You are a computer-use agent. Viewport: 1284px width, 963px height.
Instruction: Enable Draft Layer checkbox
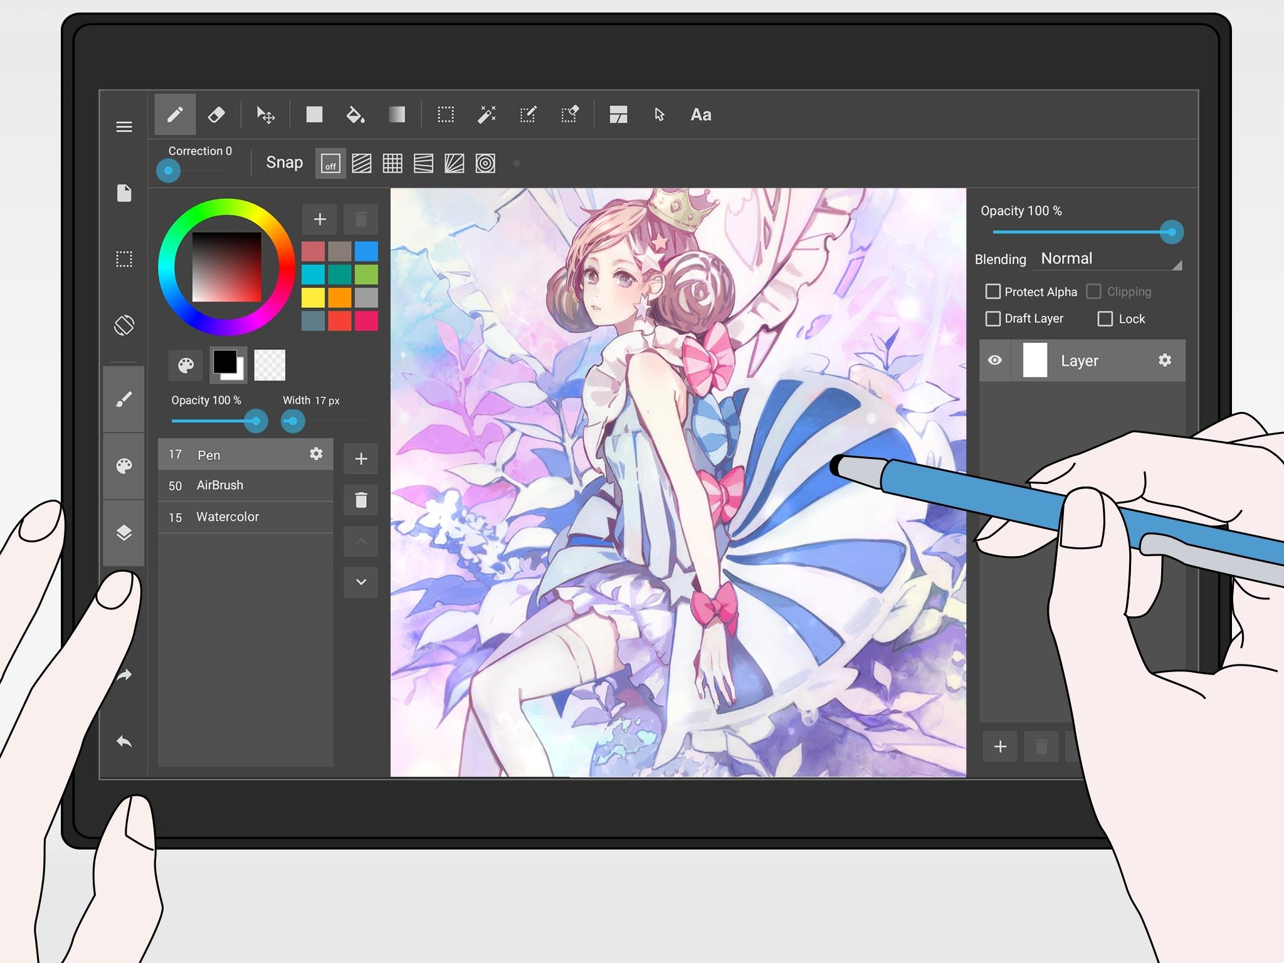996,318
